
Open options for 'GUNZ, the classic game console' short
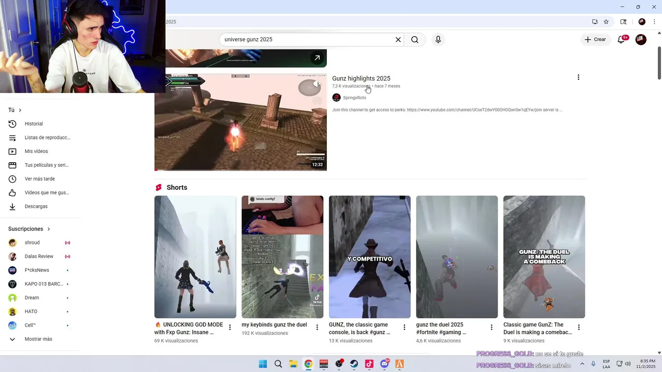404,328
